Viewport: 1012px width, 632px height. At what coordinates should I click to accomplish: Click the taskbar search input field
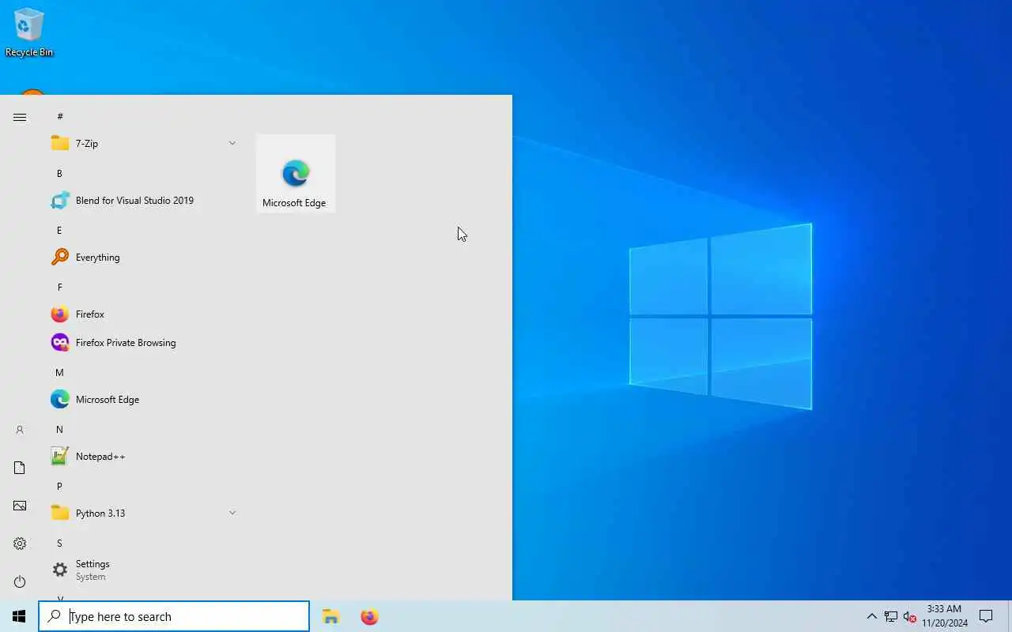[x=174, y=616]
